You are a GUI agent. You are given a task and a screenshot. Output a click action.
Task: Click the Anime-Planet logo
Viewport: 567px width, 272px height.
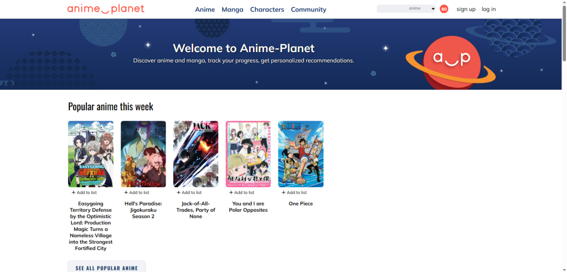106,9
